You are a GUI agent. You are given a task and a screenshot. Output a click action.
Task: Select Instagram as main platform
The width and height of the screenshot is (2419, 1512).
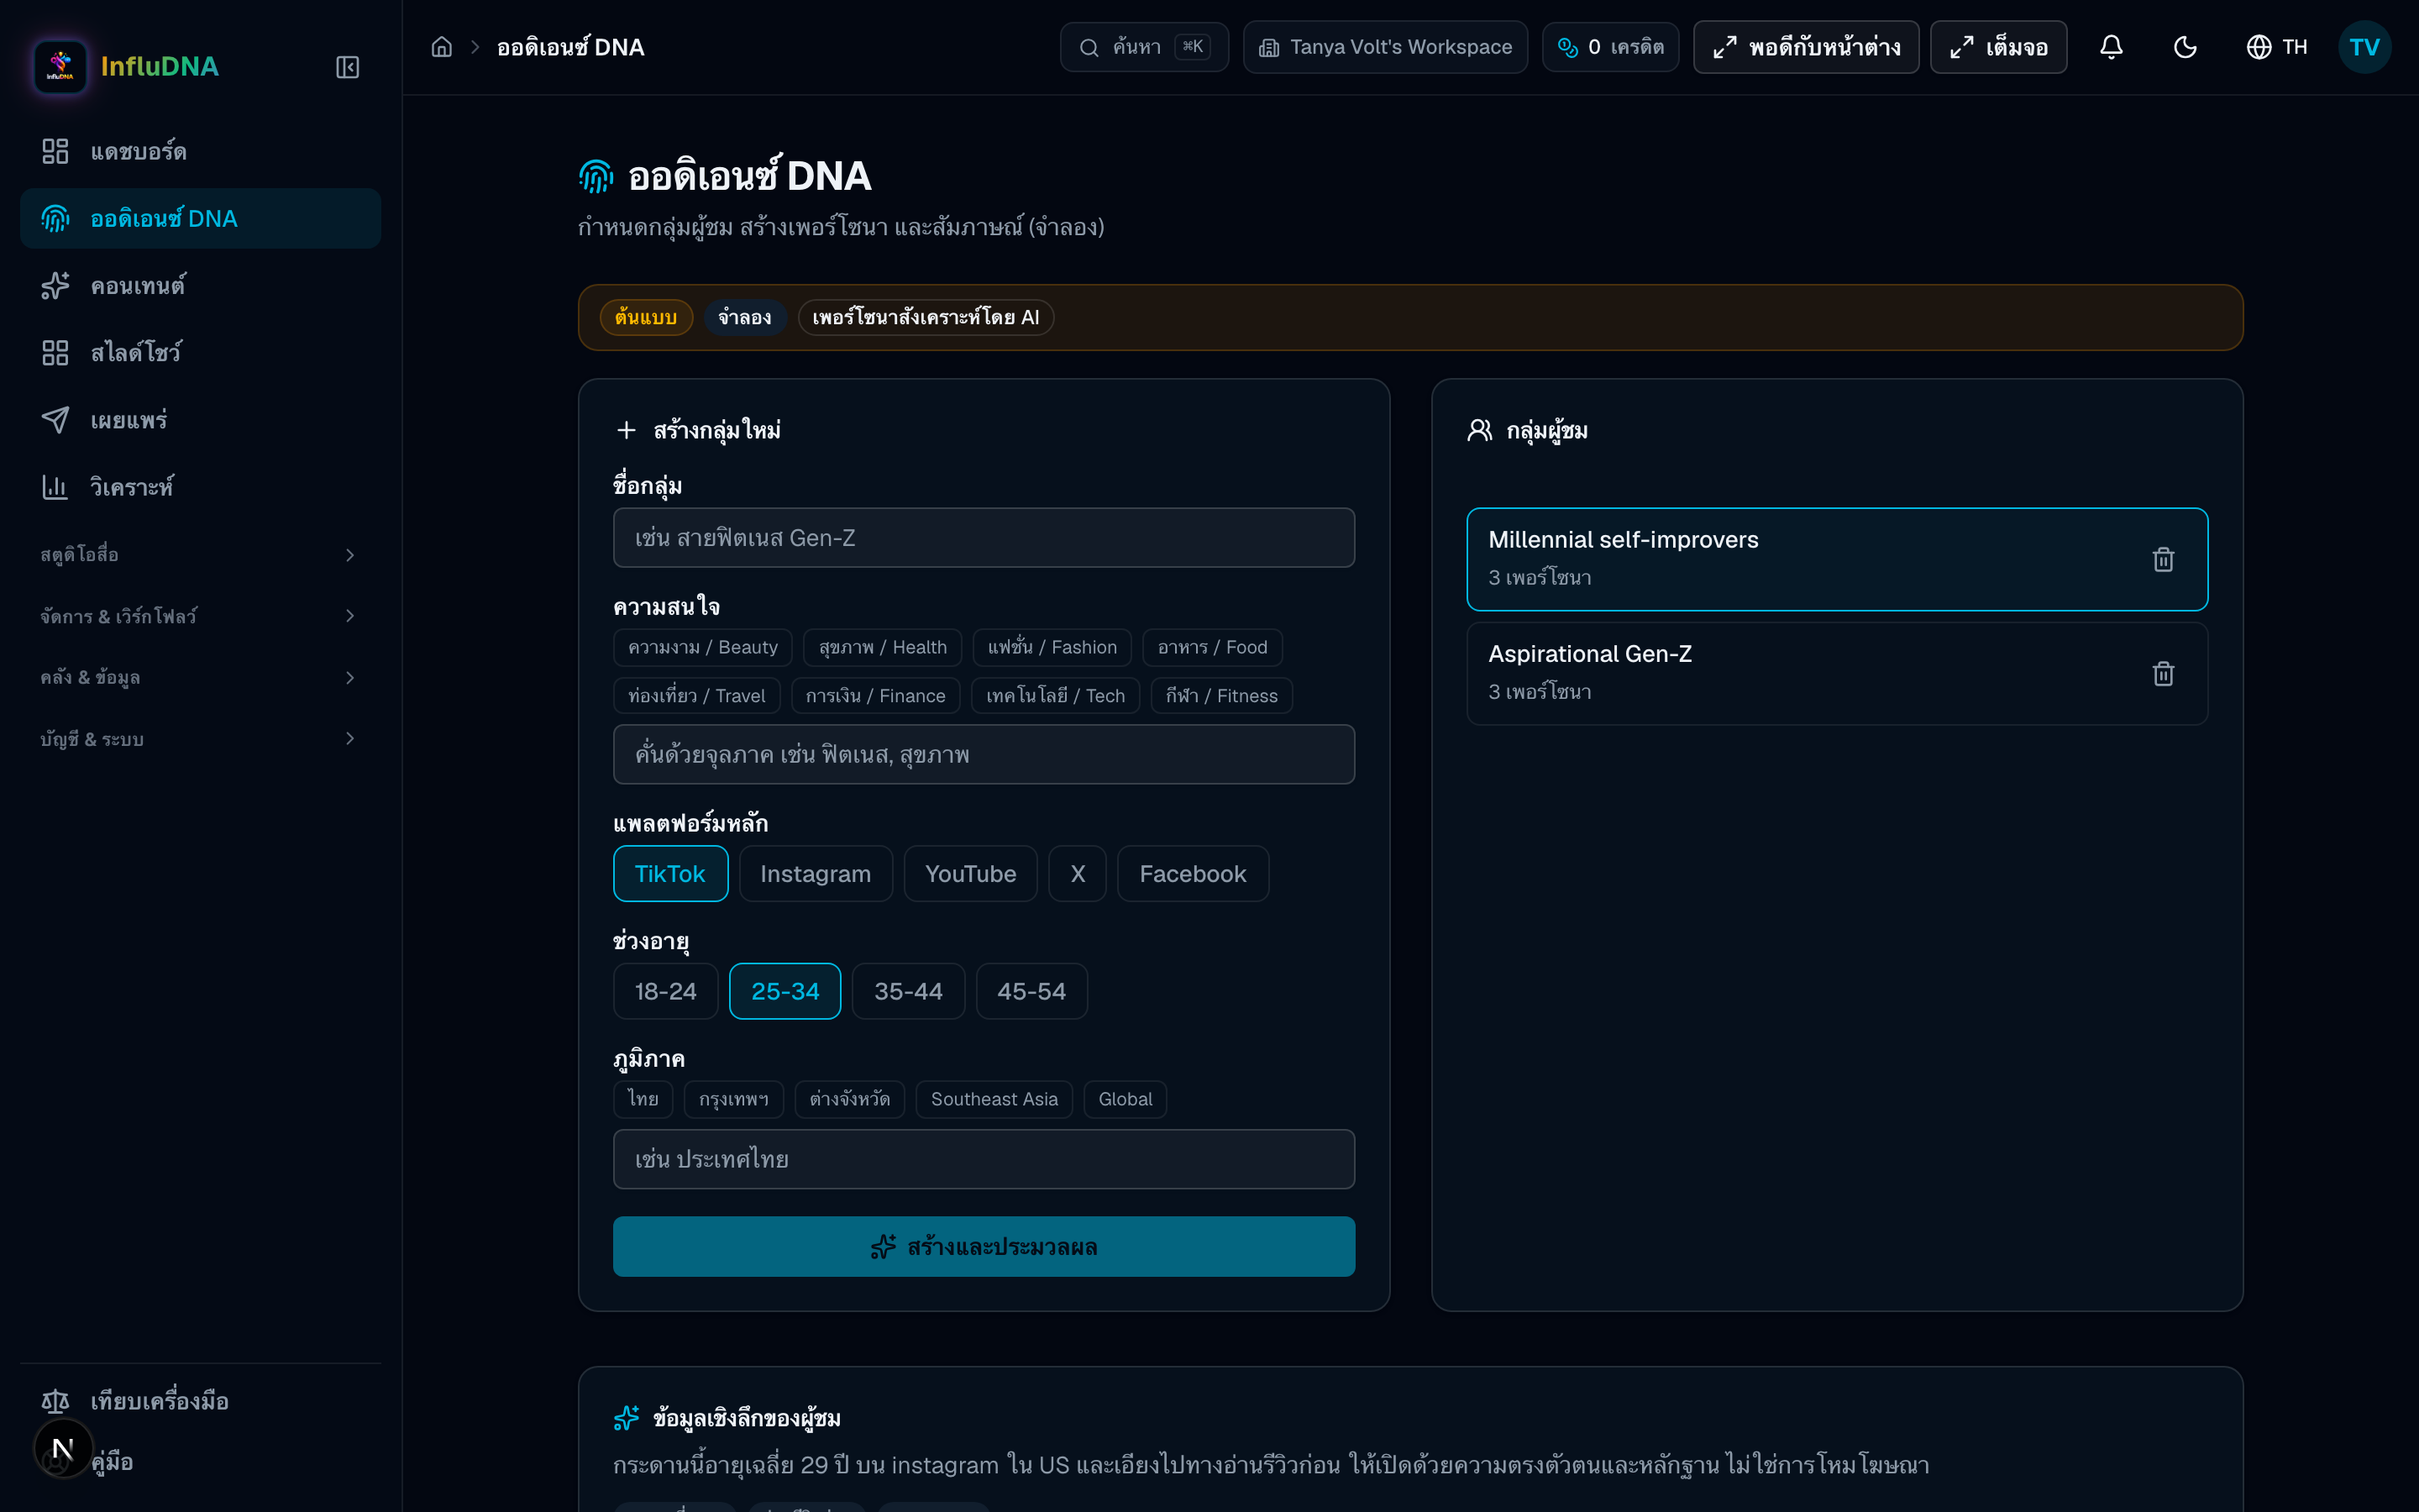pos(815,873)
